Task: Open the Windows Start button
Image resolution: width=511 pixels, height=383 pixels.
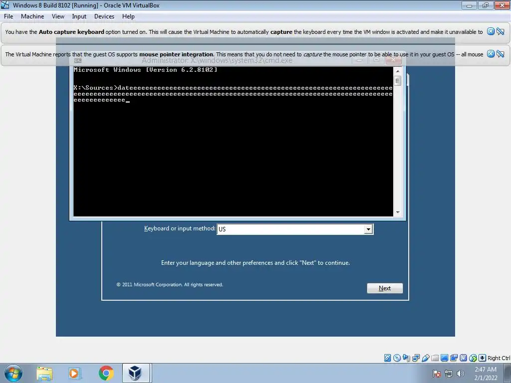Action: pyautogui.click(x=13, y=373)
